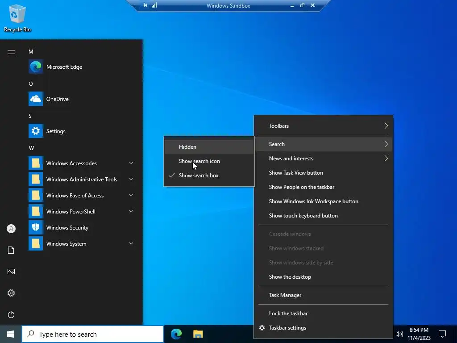Click Windows Sandbox title text
This screenshot has height=343, width=457.
228,5
